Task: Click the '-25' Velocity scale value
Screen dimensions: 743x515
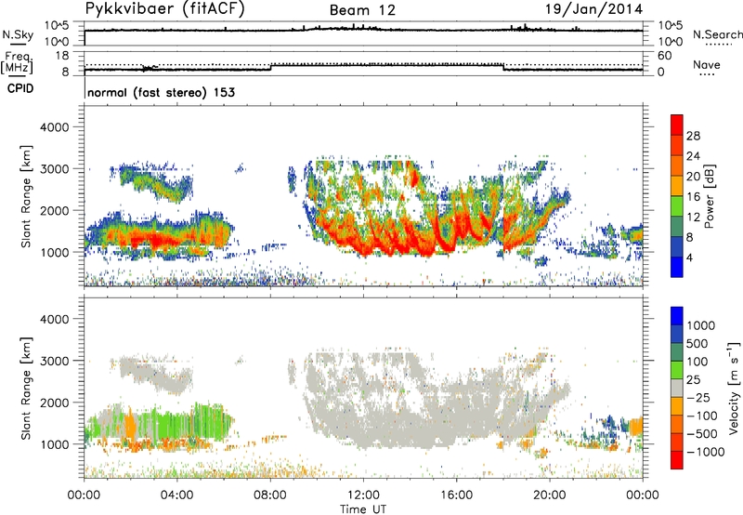Action: (698, 397)
